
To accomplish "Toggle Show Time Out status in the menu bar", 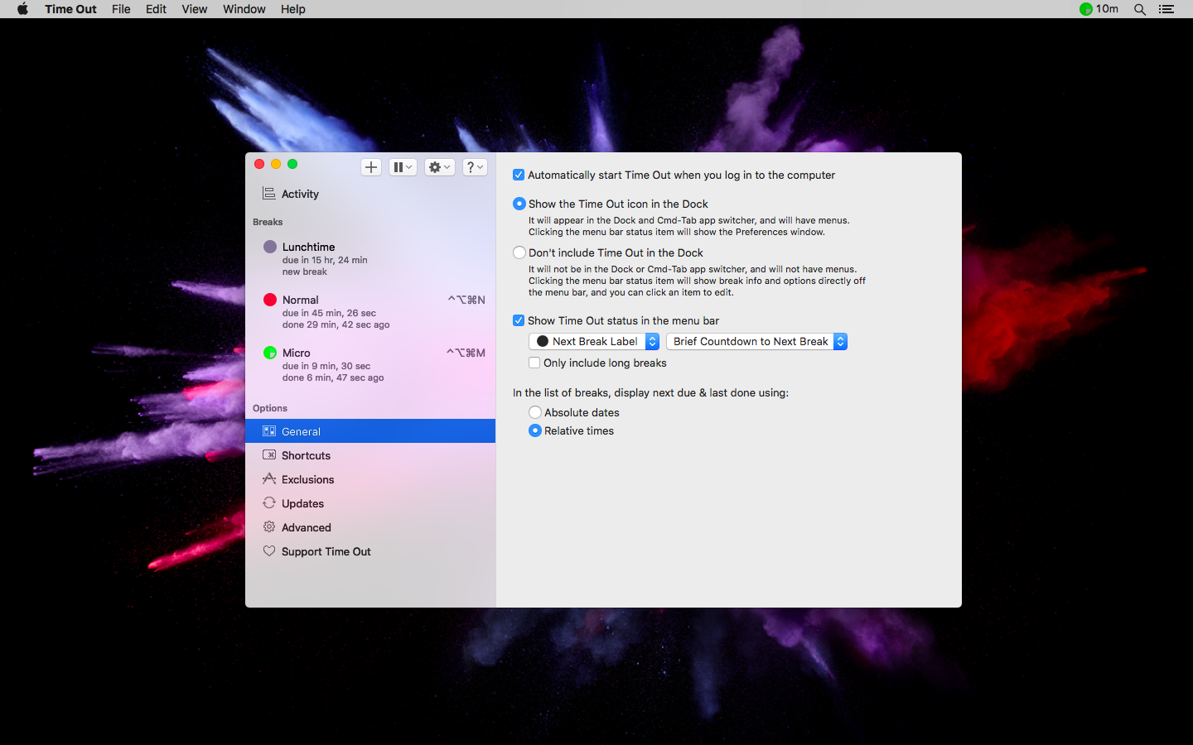I will 519,320.
